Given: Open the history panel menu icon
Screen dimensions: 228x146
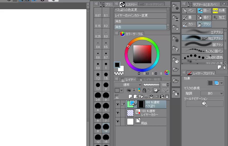Looking at the screenshot, I should click(116, 4).
